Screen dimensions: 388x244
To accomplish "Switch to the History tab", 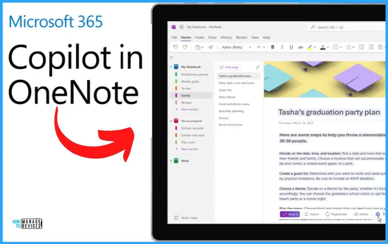I will [226, 38].
